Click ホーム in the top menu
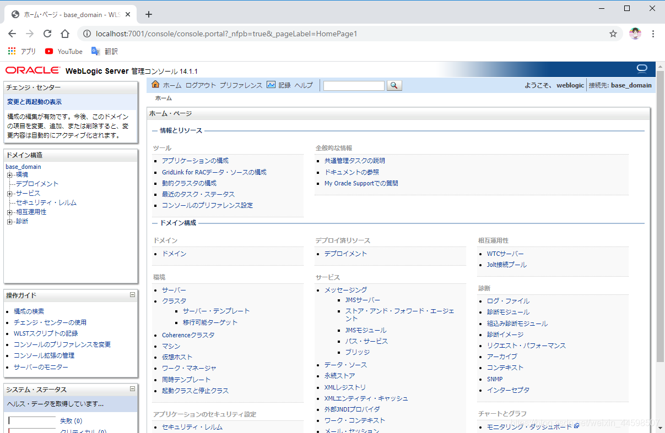This screenshot has height=433, width=665. pos(172,85)
